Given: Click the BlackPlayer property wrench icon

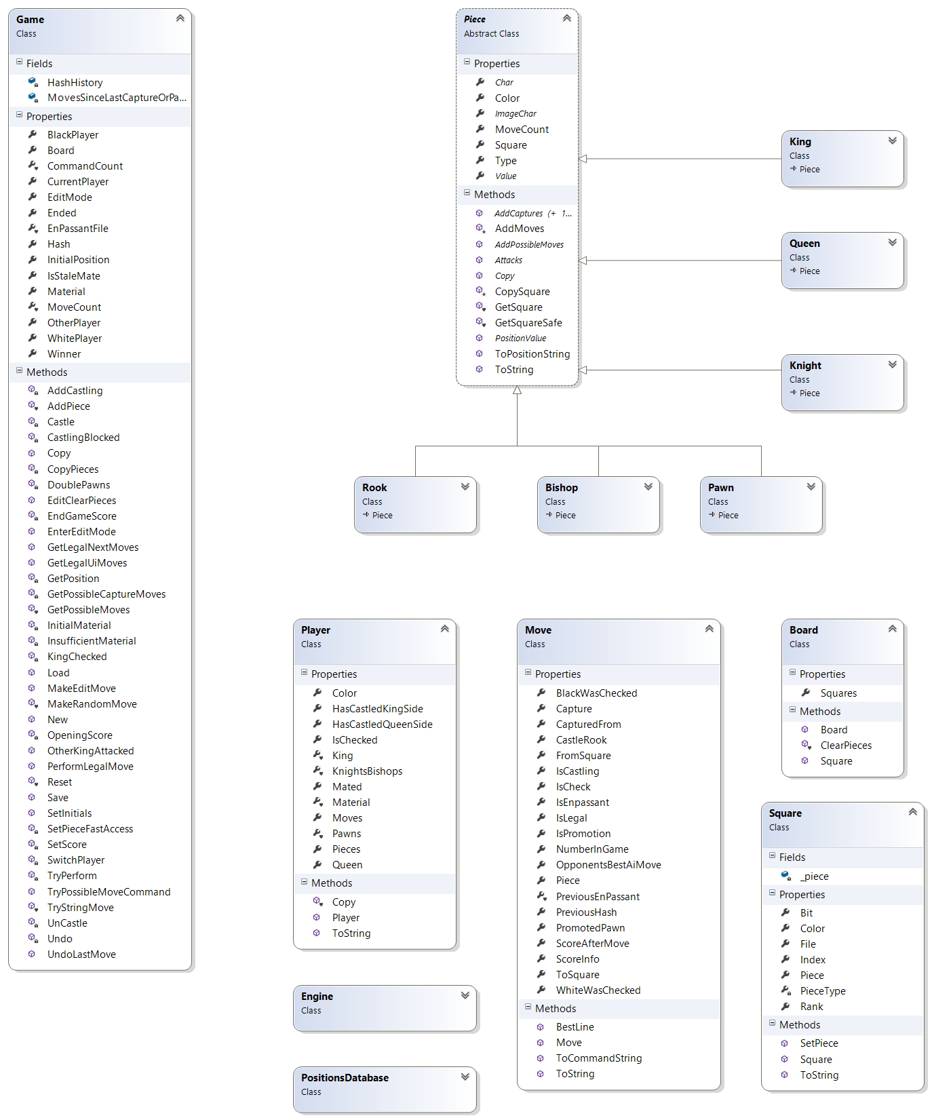Looking at the screenshot, I should [x=33, y=134].
